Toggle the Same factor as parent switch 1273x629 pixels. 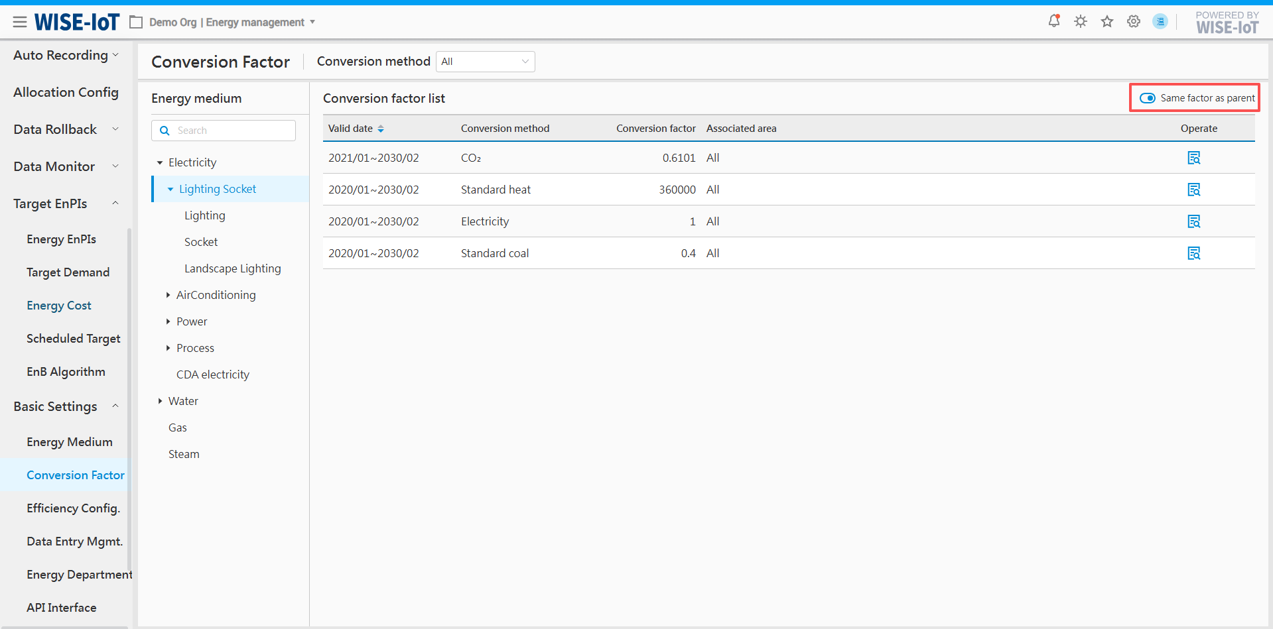[x=1148, y=98]
